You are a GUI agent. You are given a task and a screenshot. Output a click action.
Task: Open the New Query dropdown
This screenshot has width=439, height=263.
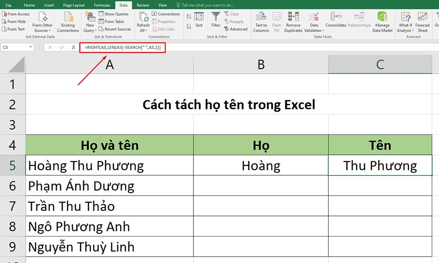(x=90, y=22)
